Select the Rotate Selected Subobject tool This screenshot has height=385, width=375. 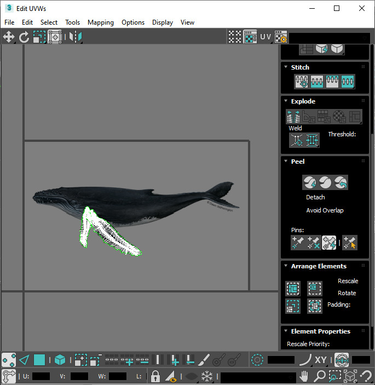coord(24,37)
